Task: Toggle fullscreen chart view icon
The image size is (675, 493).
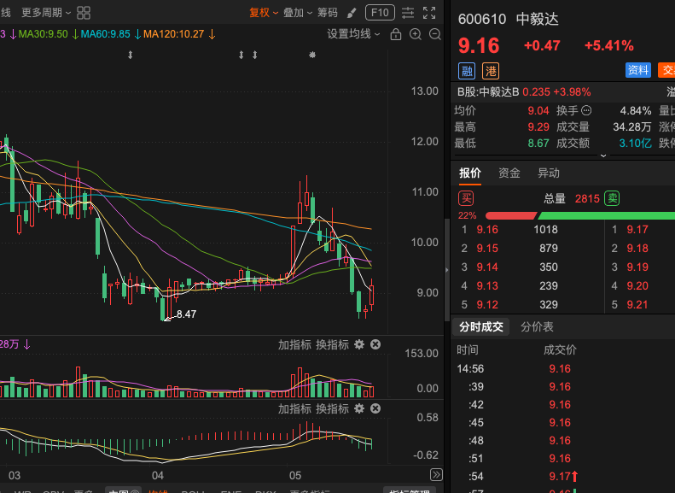Action: (x=429, y=13)
